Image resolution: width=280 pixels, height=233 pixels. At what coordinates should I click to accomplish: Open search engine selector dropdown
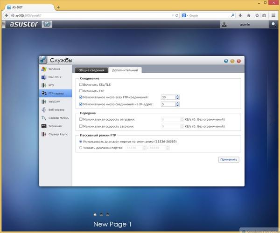pyautogui.click(x=188, y=15)
